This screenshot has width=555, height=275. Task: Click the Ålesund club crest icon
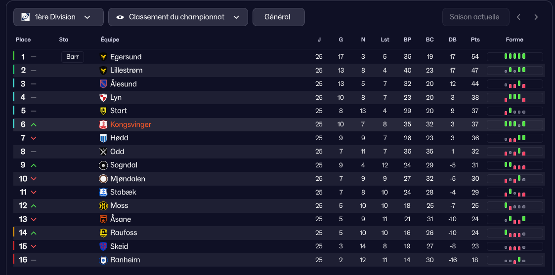point(103,84)
